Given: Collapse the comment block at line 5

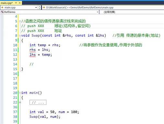Looking at the screenshot, I should 20,21.
